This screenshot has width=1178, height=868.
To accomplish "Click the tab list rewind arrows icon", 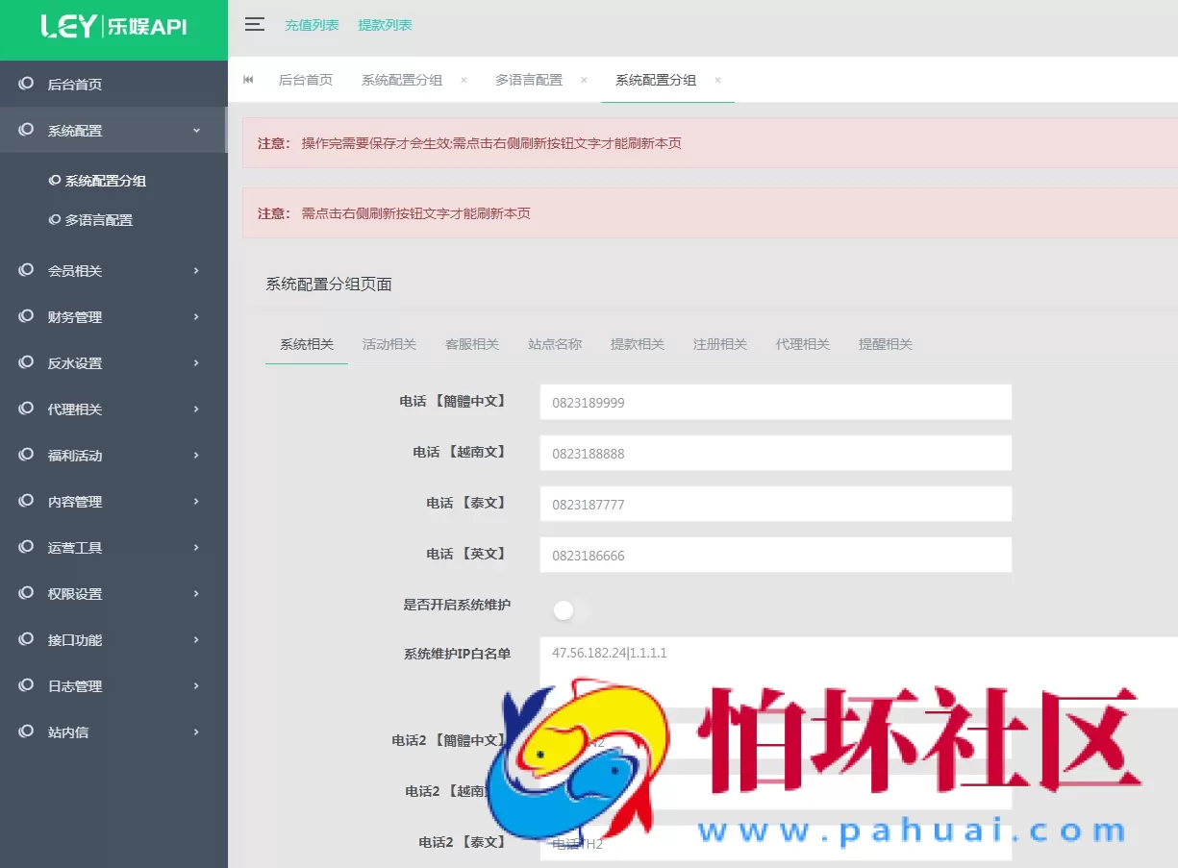I will click(x=248, y=80).
